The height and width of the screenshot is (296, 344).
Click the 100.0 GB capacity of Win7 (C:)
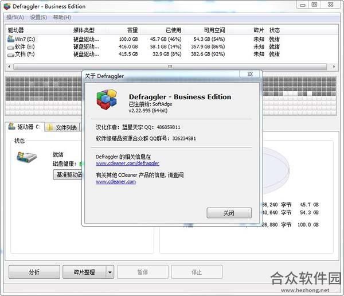pyautogui.click(x=128, y=40)
